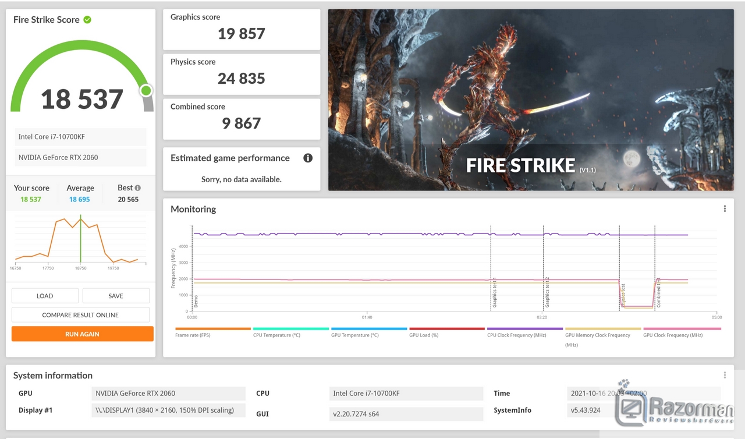Screen dimensions: 745x439
Task: Click the Average score value 18 695
Action: 80,199
